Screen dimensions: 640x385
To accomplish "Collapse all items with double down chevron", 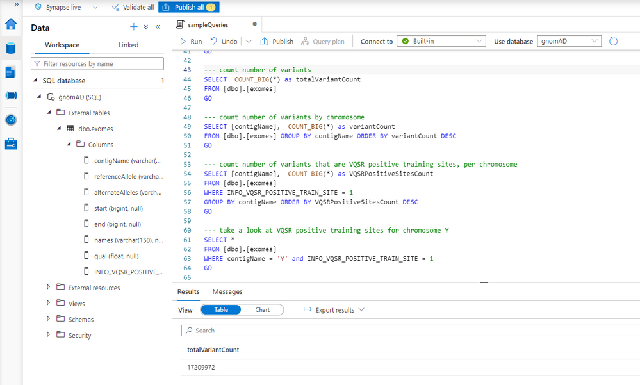I will (x=145, y=27).
